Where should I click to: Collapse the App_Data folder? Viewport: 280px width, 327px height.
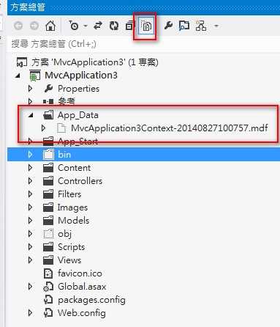(x=31, y=115)
